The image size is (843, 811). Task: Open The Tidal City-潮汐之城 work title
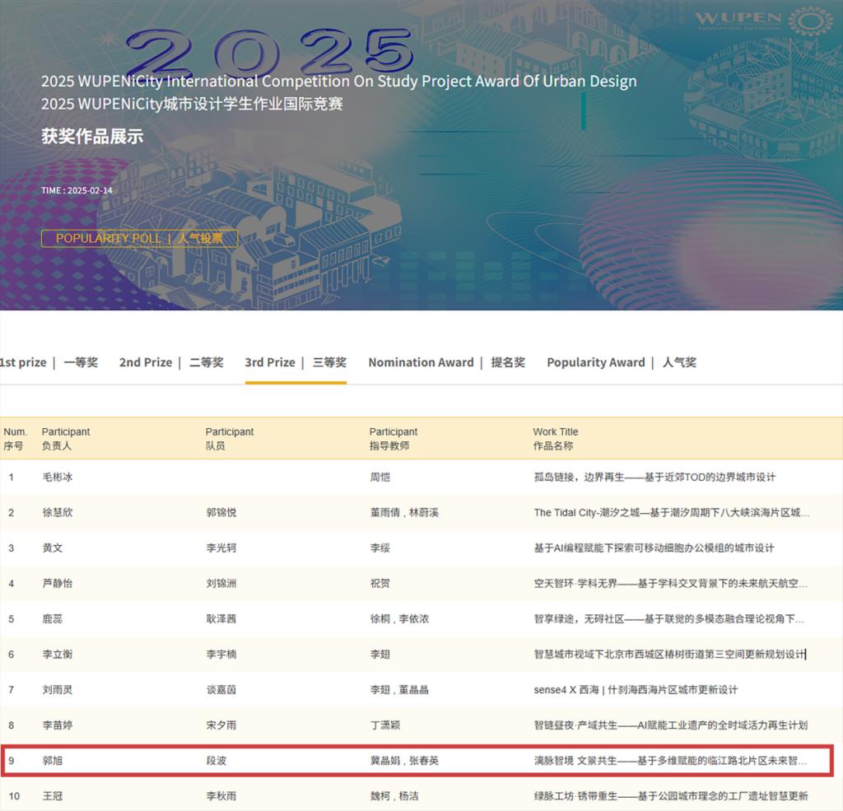(671, 512)
